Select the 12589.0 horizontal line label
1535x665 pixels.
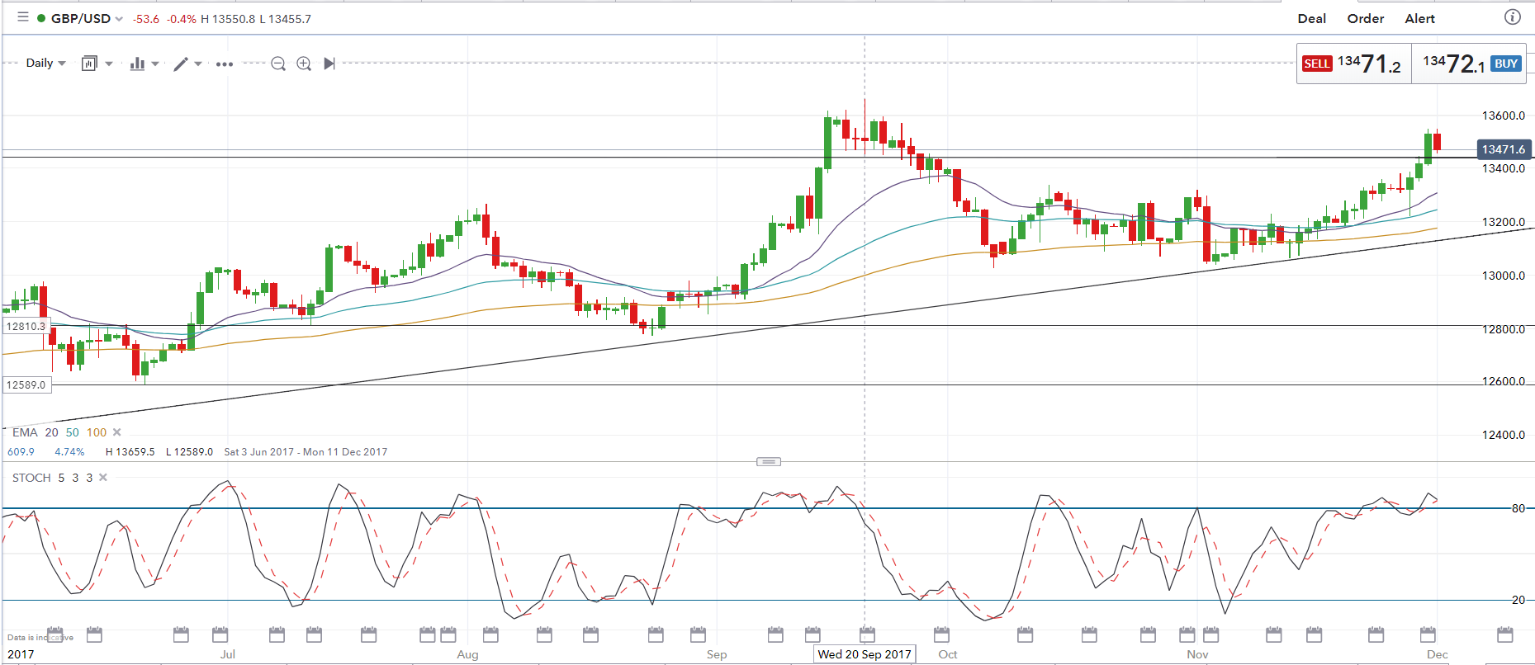click(26, 384)
